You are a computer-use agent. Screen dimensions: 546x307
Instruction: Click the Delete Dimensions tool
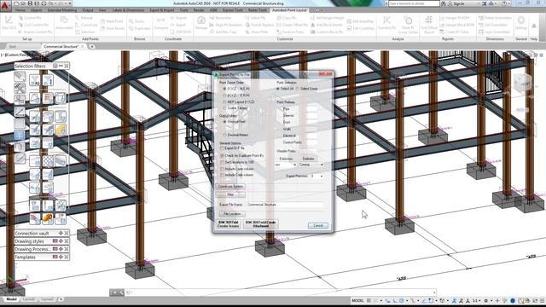tap(495, 17)
